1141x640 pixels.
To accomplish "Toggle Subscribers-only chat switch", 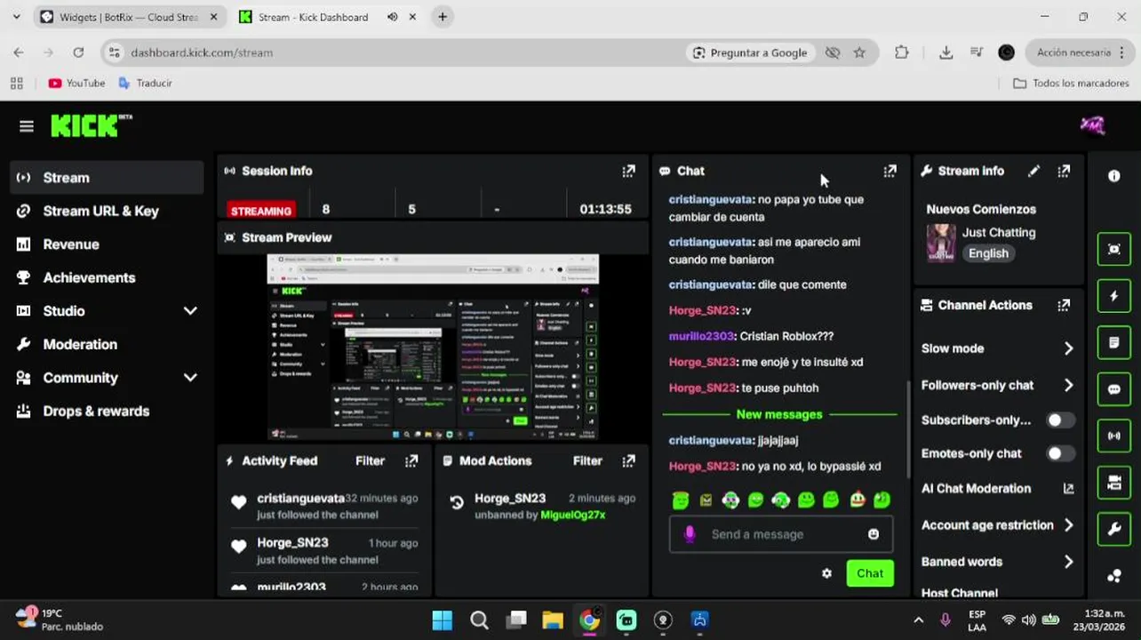I will click(1060, 420).
